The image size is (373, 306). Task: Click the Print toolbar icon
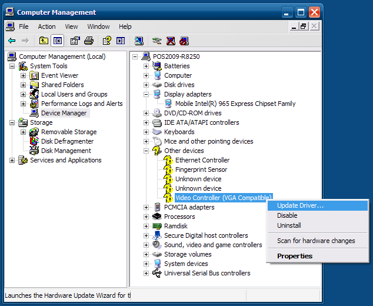tap(89, 41)
